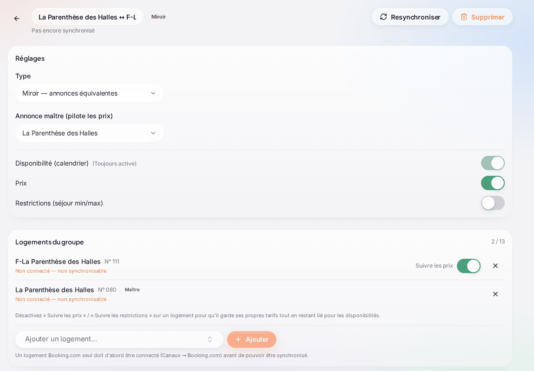Click the (Toujours active) note
The image size is (534, 371).
coord(114,164)
